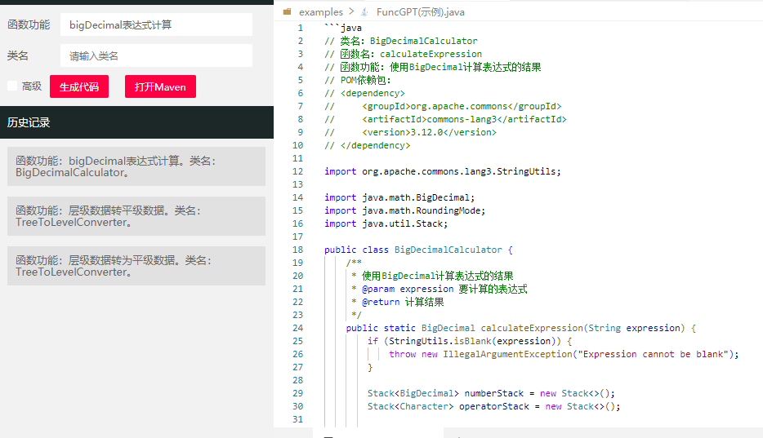Click import java.util.Stack line
The width and height of the screenshot is (763, 438).
386,223
